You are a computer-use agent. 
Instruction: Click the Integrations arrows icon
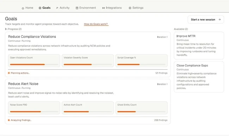tap(103, 8)
